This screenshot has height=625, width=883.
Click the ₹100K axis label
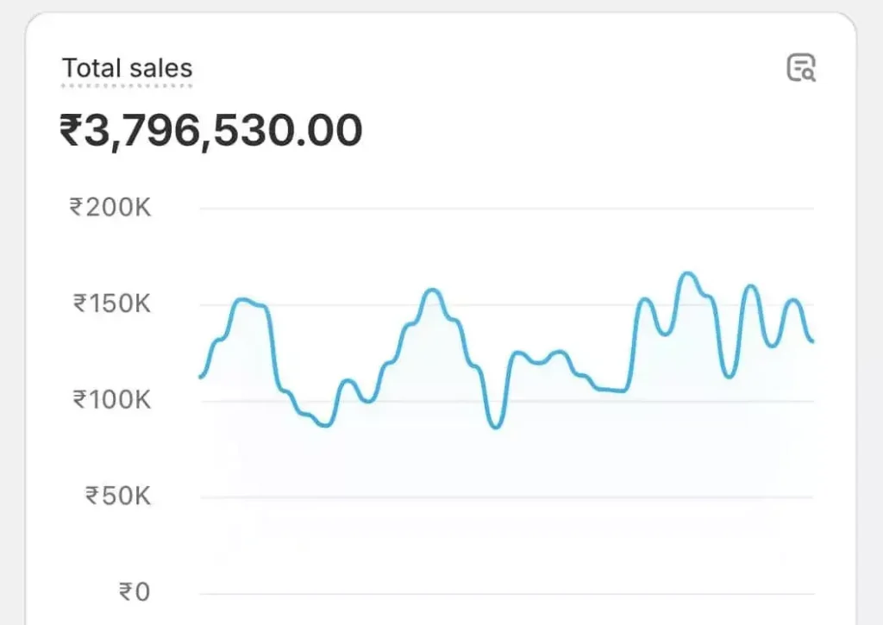(112, 400)
